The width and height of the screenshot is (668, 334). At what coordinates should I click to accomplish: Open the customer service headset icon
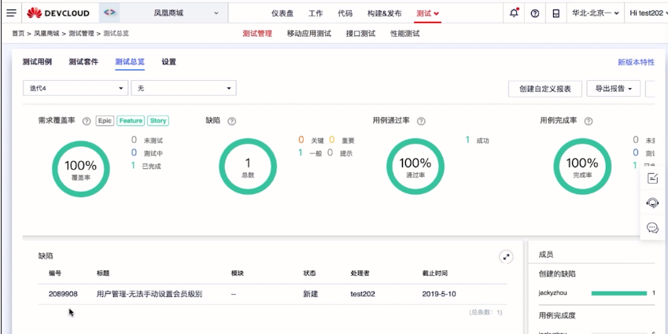653,203
